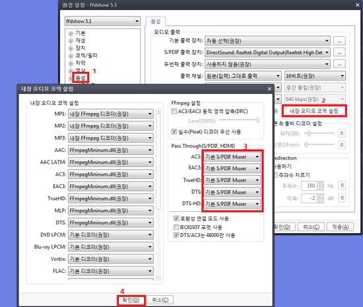Viewport: 363px width, 307px height.
Task: Enable AC3/EAC3 동적 영역 압축(DRC) checkbox
Action: coord(174,112)
